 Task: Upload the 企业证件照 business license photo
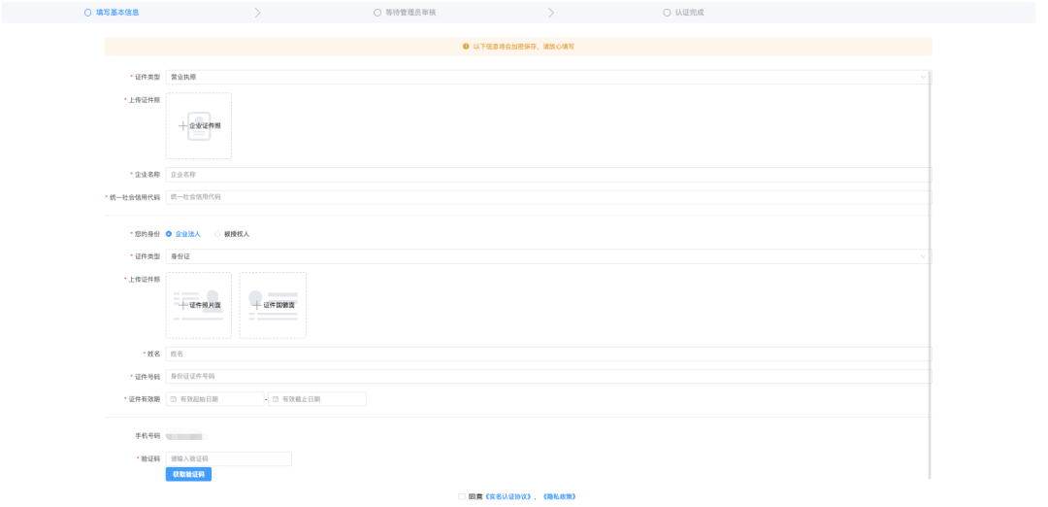pyautogui.click(x=199, y=125)
